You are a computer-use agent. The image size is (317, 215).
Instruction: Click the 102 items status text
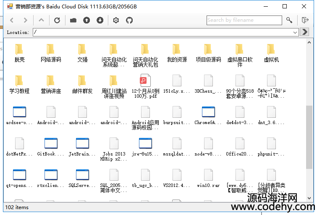(17, 207)
